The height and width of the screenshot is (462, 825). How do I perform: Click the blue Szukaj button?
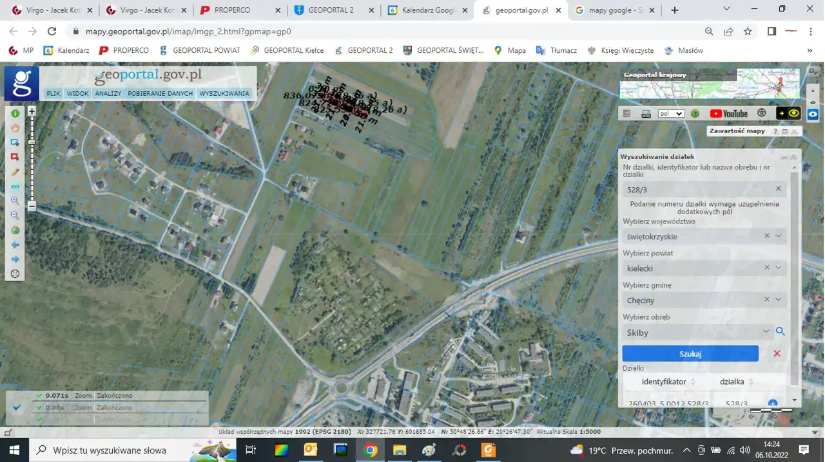point(690,354)
